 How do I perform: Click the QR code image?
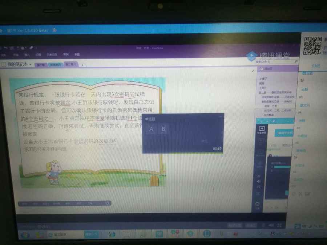[312, 46]
